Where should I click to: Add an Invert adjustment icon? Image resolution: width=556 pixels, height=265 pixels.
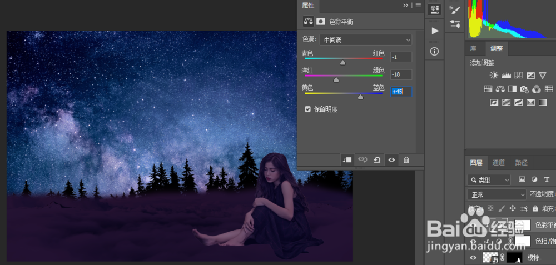[x=494, y=102]
